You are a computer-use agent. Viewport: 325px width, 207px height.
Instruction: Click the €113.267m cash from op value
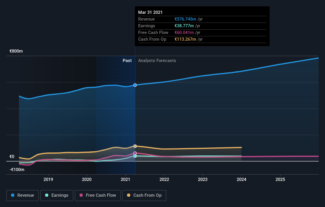(185, 39)
